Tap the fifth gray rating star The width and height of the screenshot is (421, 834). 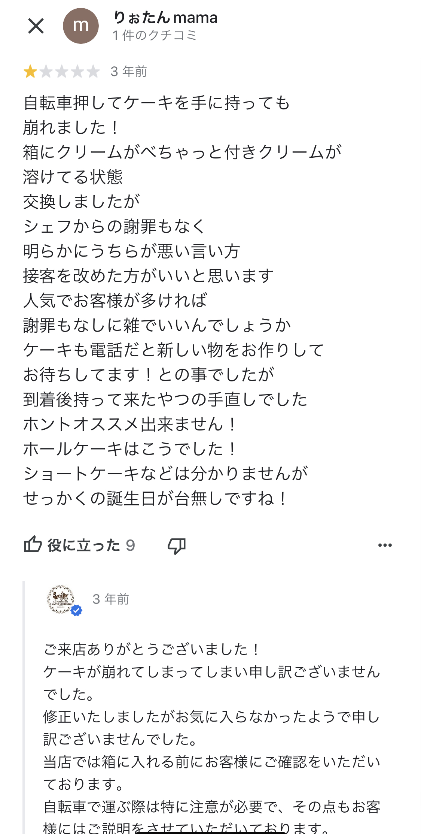(93, 71)
